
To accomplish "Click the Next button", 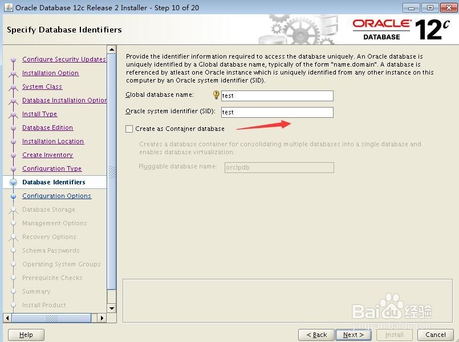I will point(354,335).
